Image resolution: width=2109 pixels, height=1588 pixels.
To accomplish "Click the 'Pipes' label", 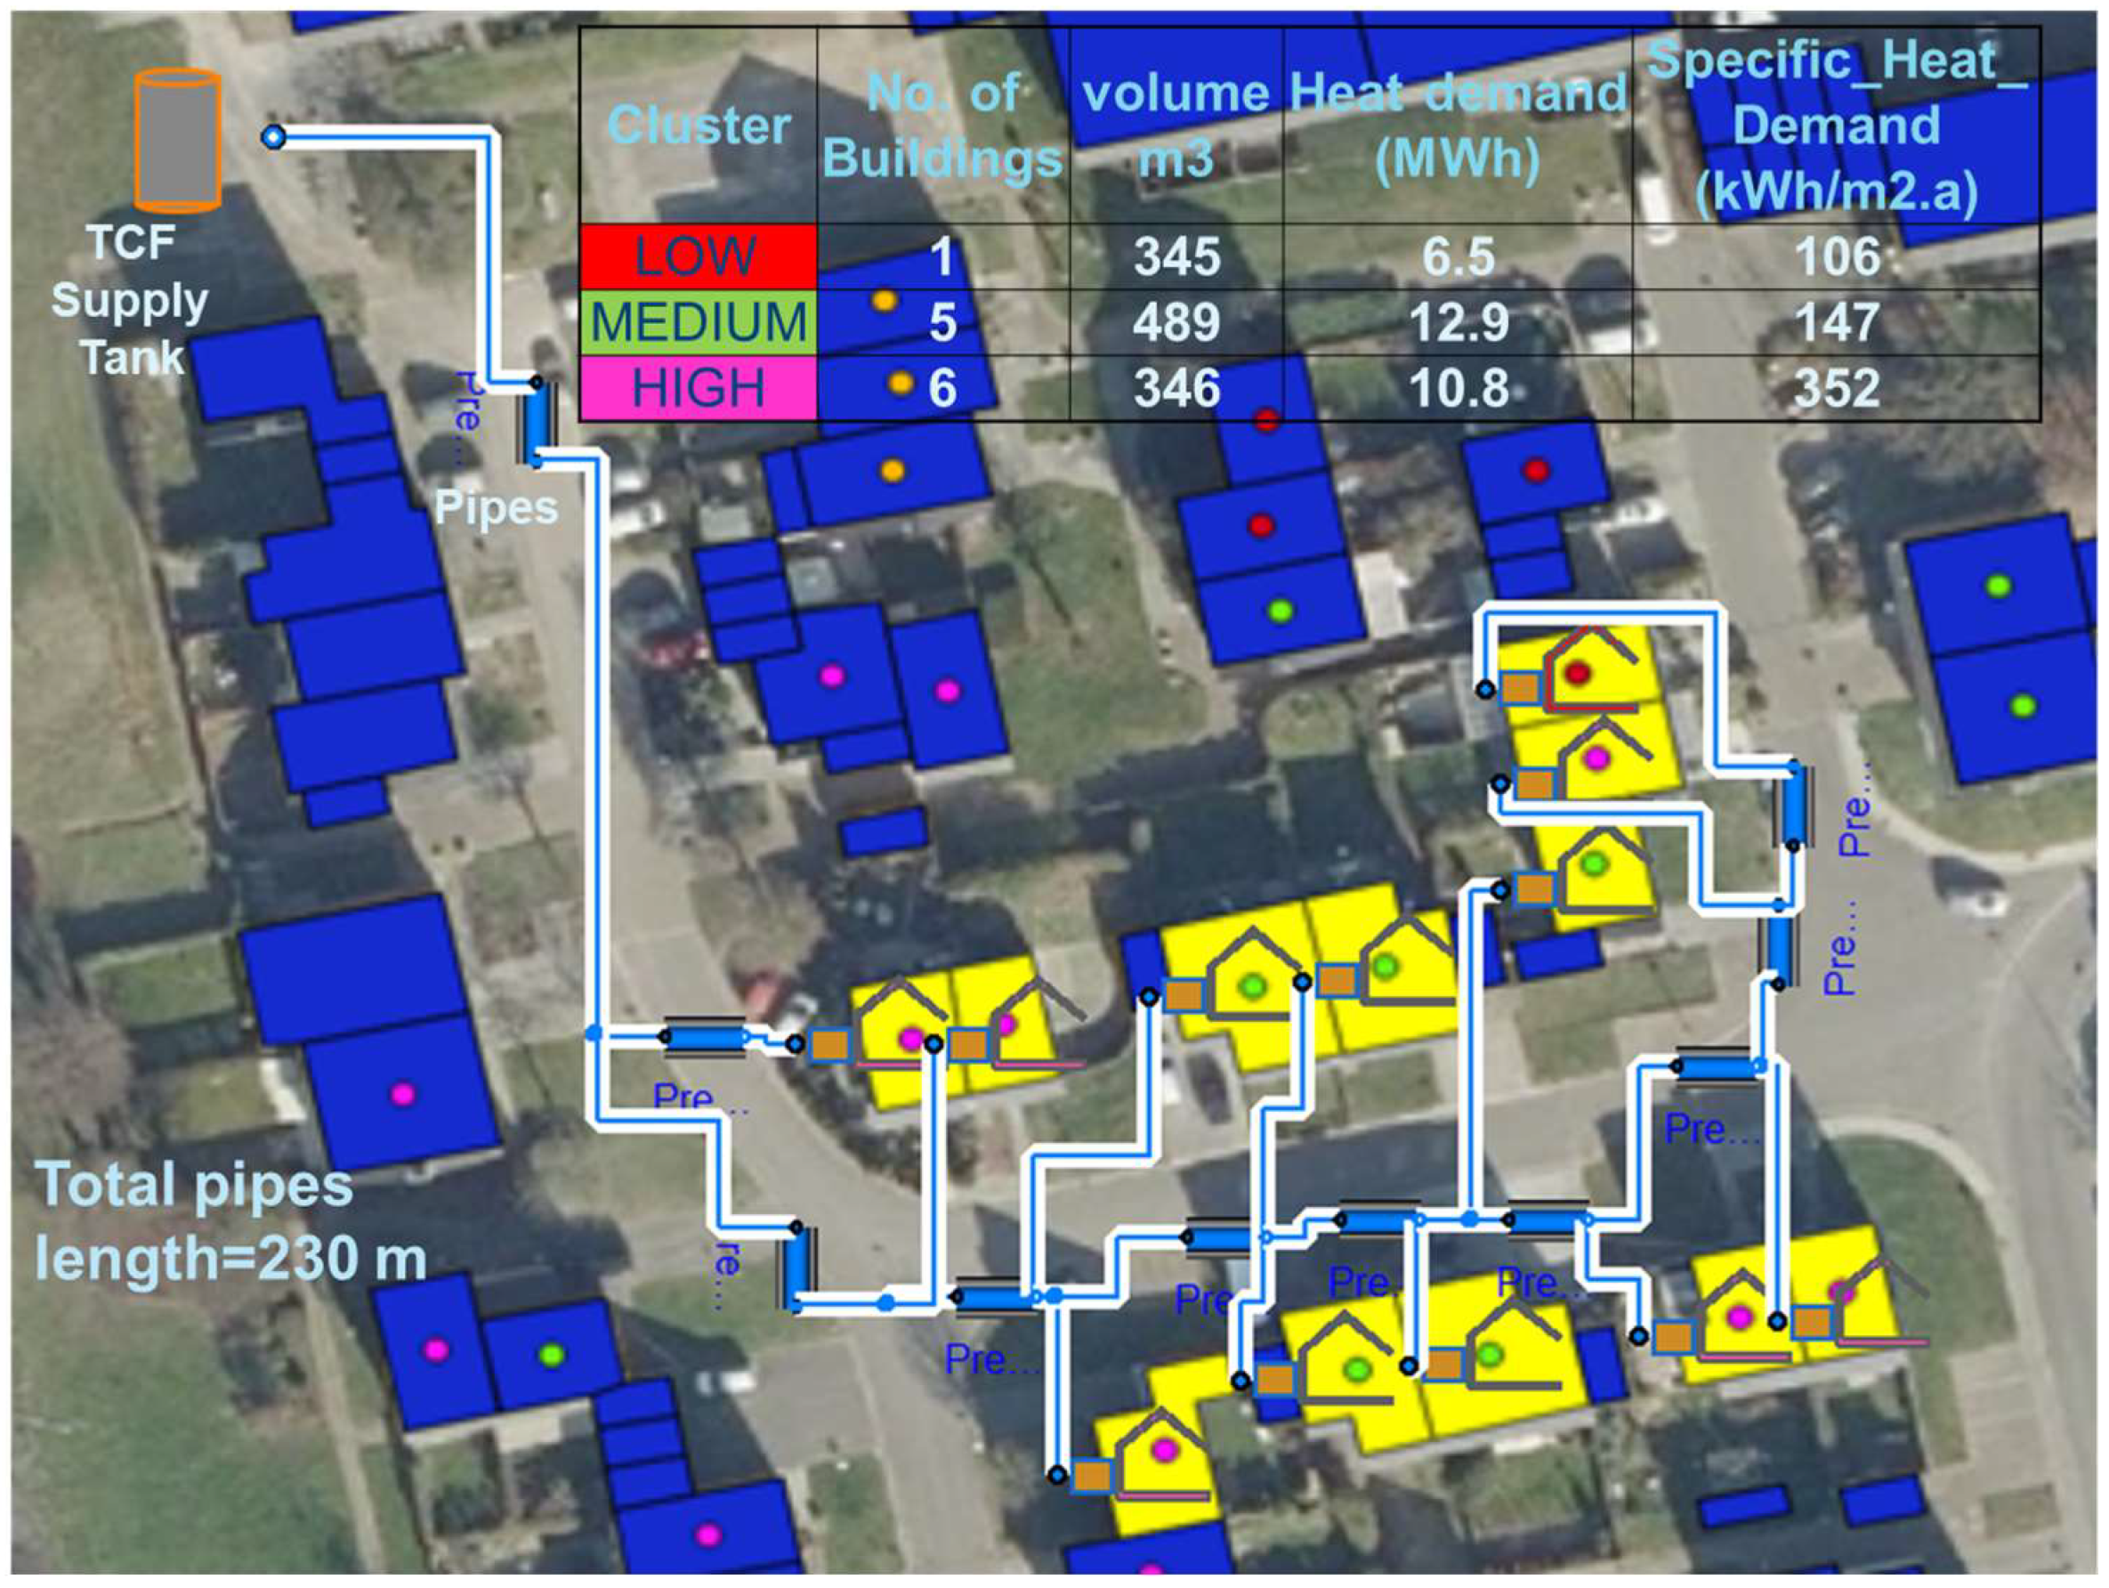I will point(496,507).
